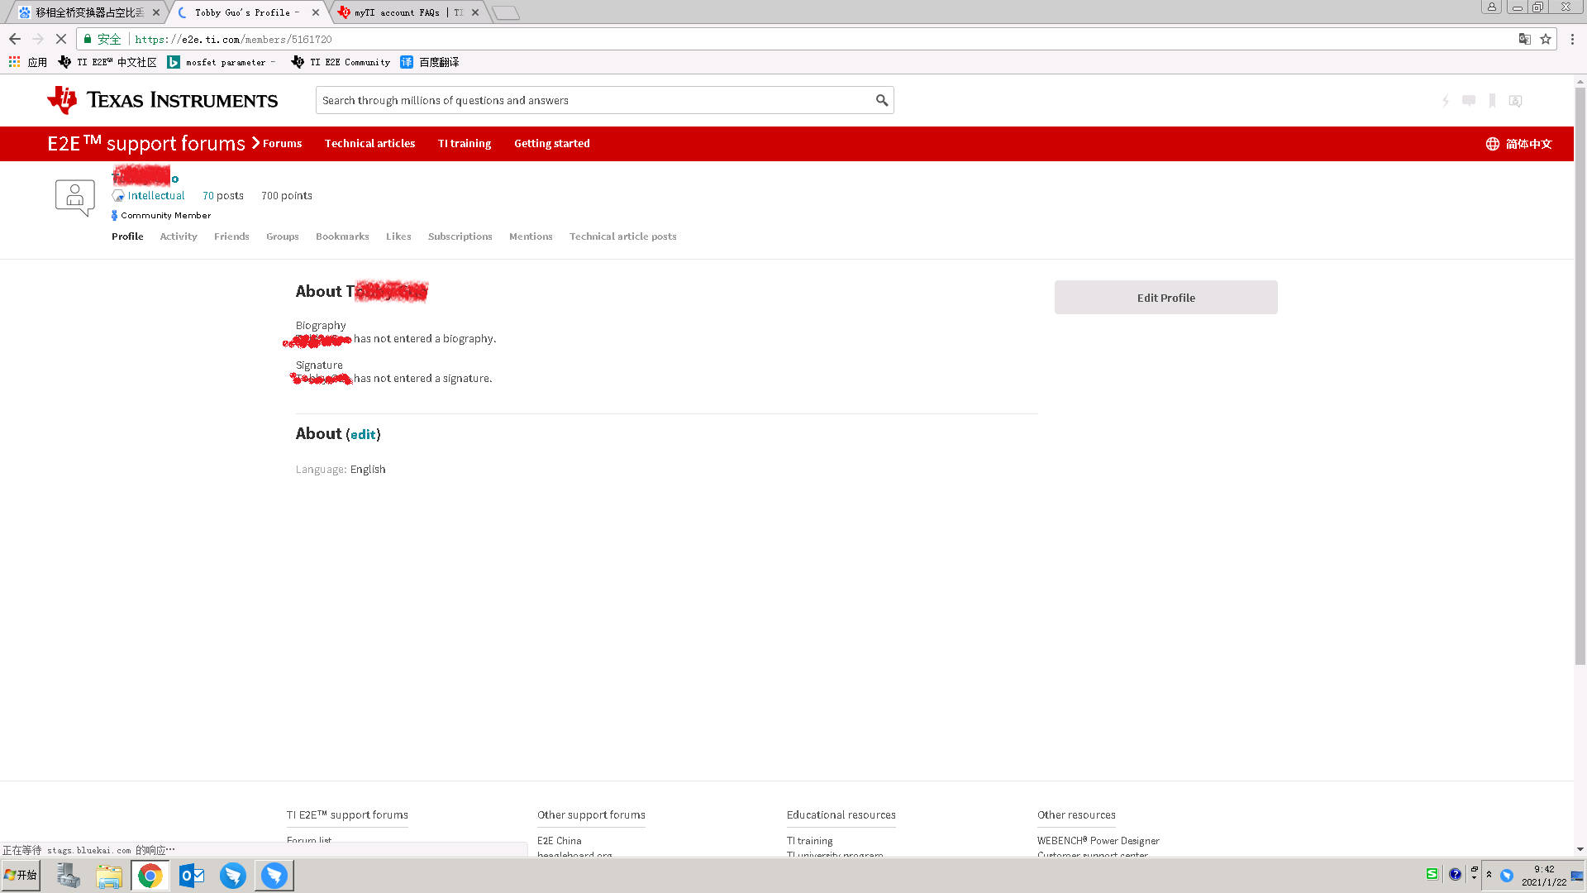The image size is (1587, 893).
Task: Click the edit link beside About
Action: [363, 435]
